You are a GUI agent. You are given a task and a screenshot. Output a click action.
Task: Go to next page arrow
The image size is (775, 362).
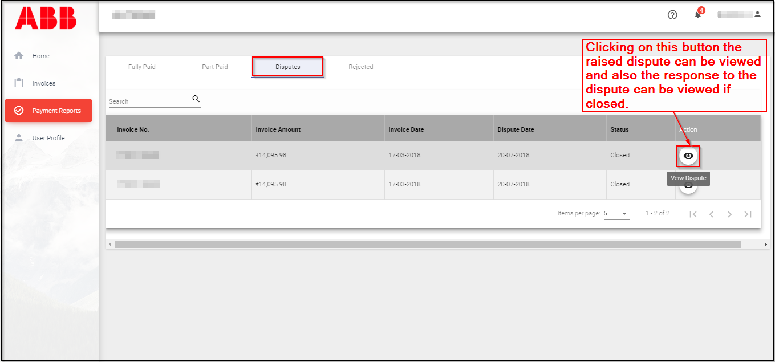(729, 214)
